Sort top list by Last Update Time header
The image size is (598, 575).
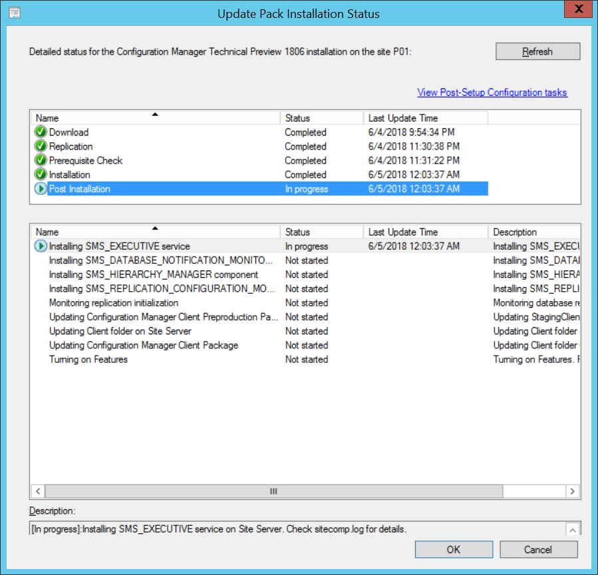(426, 118)
